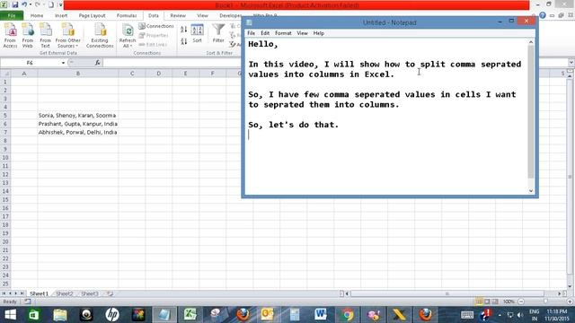
Task: Click the Redo icon
Action: (x=37, y=4)
